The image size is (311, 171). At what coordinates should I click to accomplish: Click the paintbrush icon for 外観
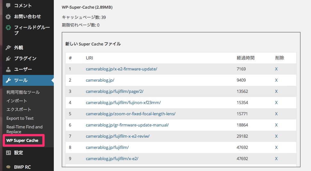coord(8,48)
